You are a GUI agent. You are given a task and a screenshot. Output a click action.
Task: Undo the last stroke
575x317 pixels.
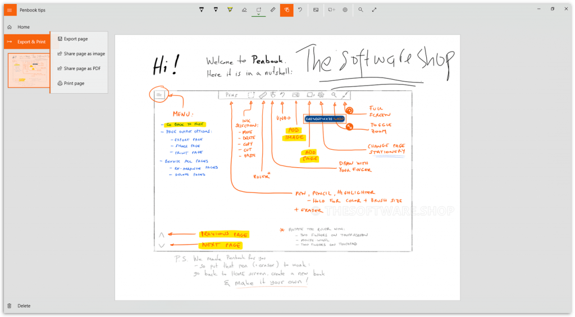300,10
